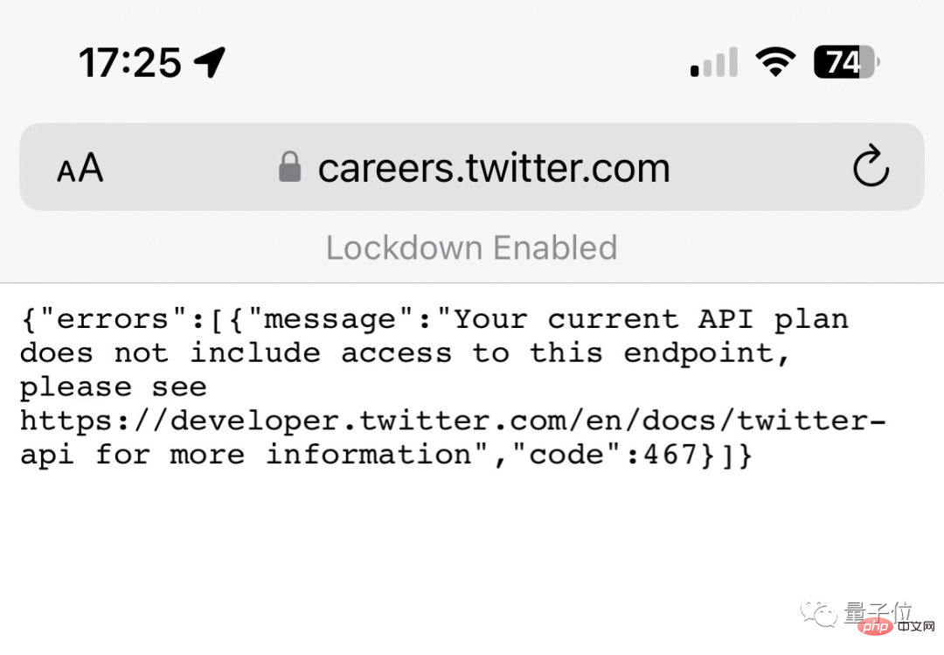This screenshot has width=944, height=655.
Task: Tap the "please see" line of text
Action: pos(113,387)
